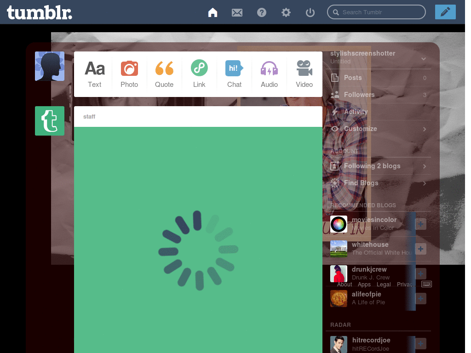The image size is (471, 353).
Task: Create a new Photo post
Action: point(129,74)
